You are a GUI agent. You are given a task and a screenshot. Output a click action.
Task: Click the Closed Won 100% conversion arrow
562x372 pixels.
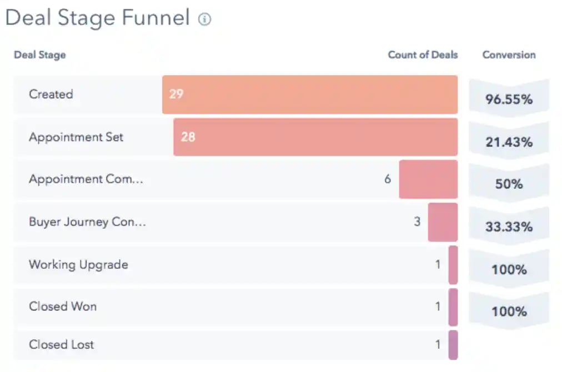[x=509, y=311]
